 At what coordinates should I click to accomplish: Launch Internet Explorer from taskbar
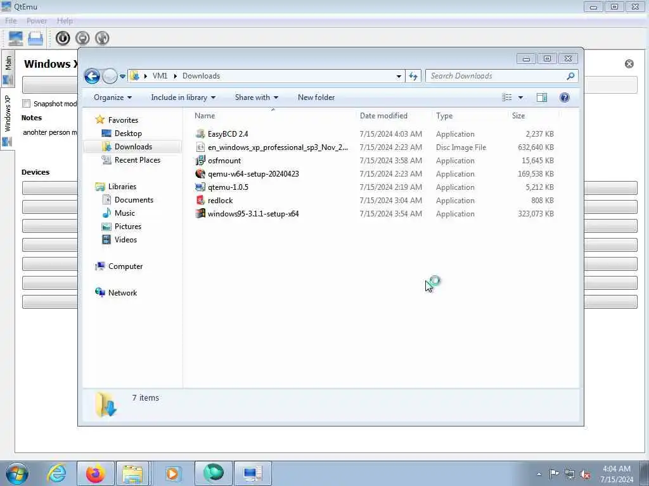click(x=56, y=473)
